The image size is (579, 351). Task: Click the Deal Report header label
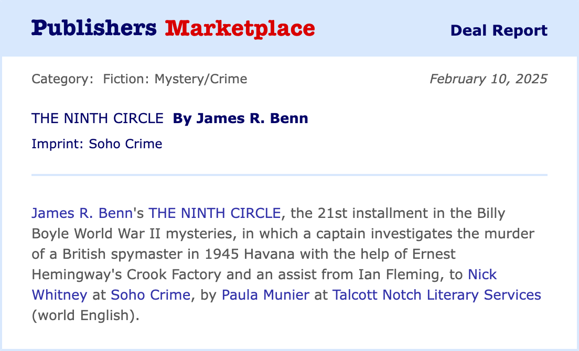click(x=499, y=30)
